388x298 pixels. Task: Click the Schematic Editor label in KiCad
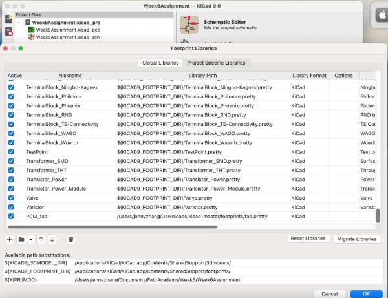224,22
